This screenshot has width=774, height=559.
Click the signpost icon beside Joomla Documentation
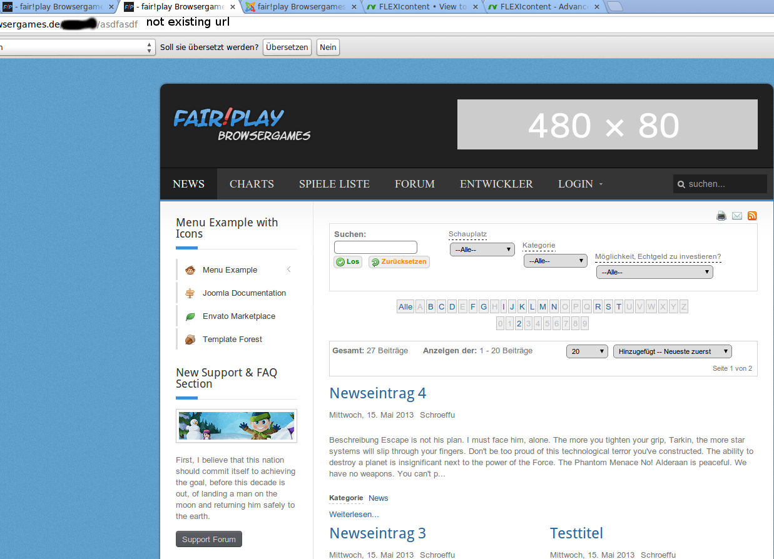click(190, 293)
